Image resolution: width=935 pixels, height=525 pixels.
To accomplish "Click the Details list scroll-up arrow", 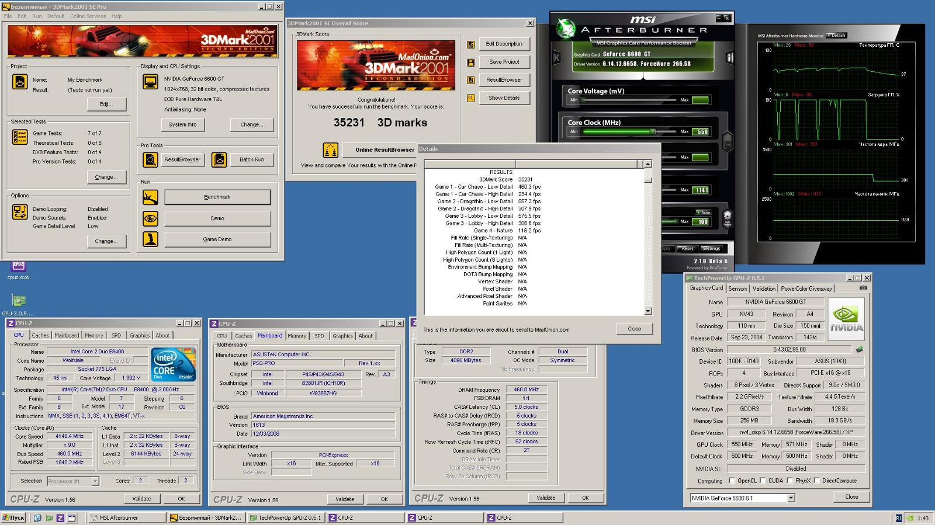I will [x=647, y=164].
